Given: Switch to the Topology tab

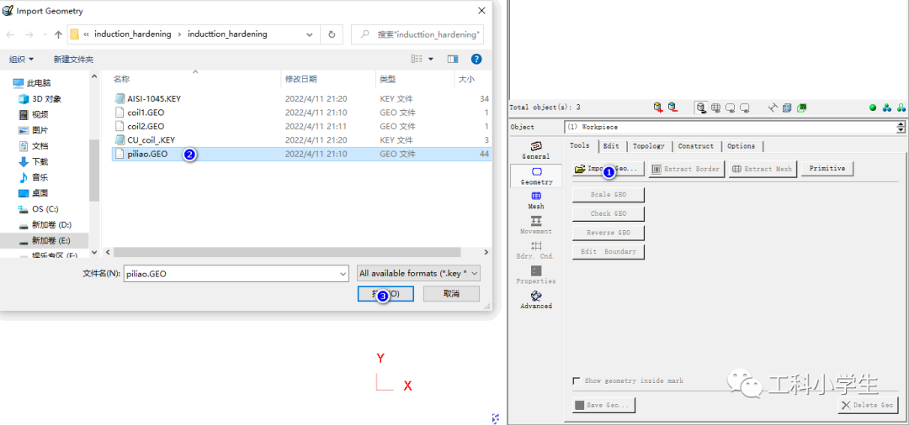Looking at the screenshot, I should 649,146.
